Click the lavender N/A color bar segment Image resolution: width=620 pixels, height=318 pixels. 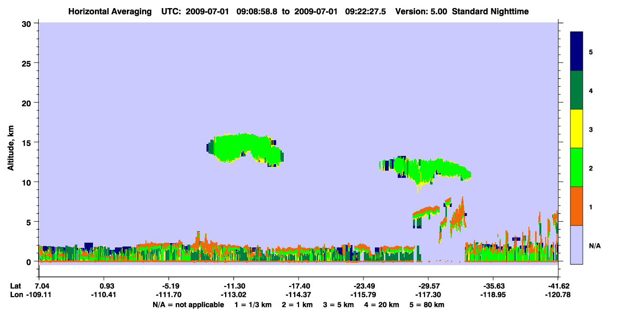tap(577, 245)
